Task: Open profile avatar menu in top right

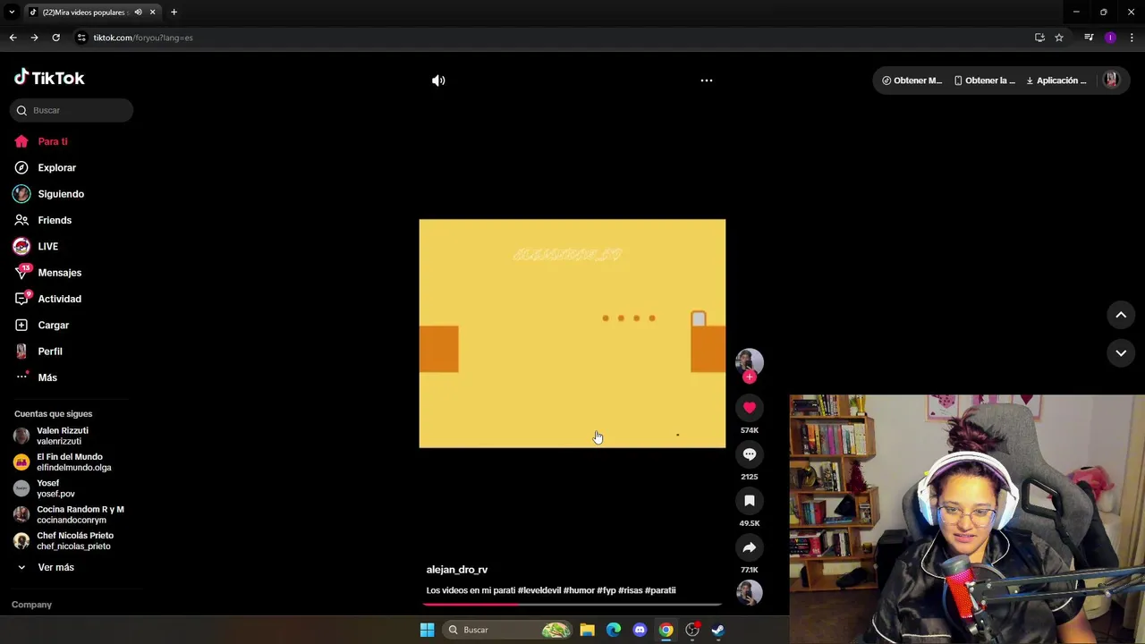Action: (1111, 80)
